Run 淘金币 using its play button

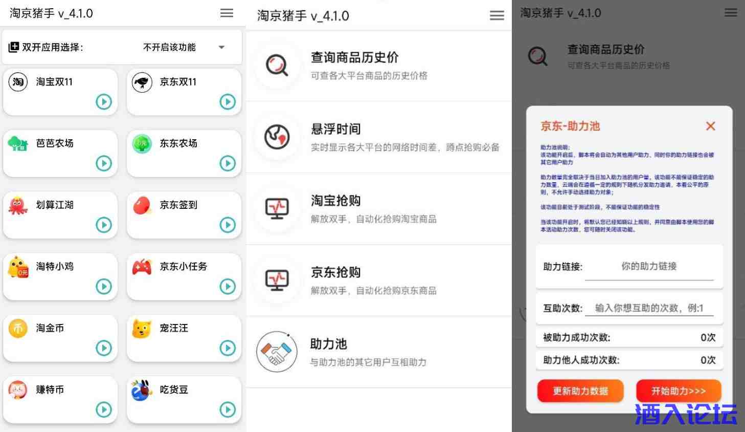click(104, 348)
